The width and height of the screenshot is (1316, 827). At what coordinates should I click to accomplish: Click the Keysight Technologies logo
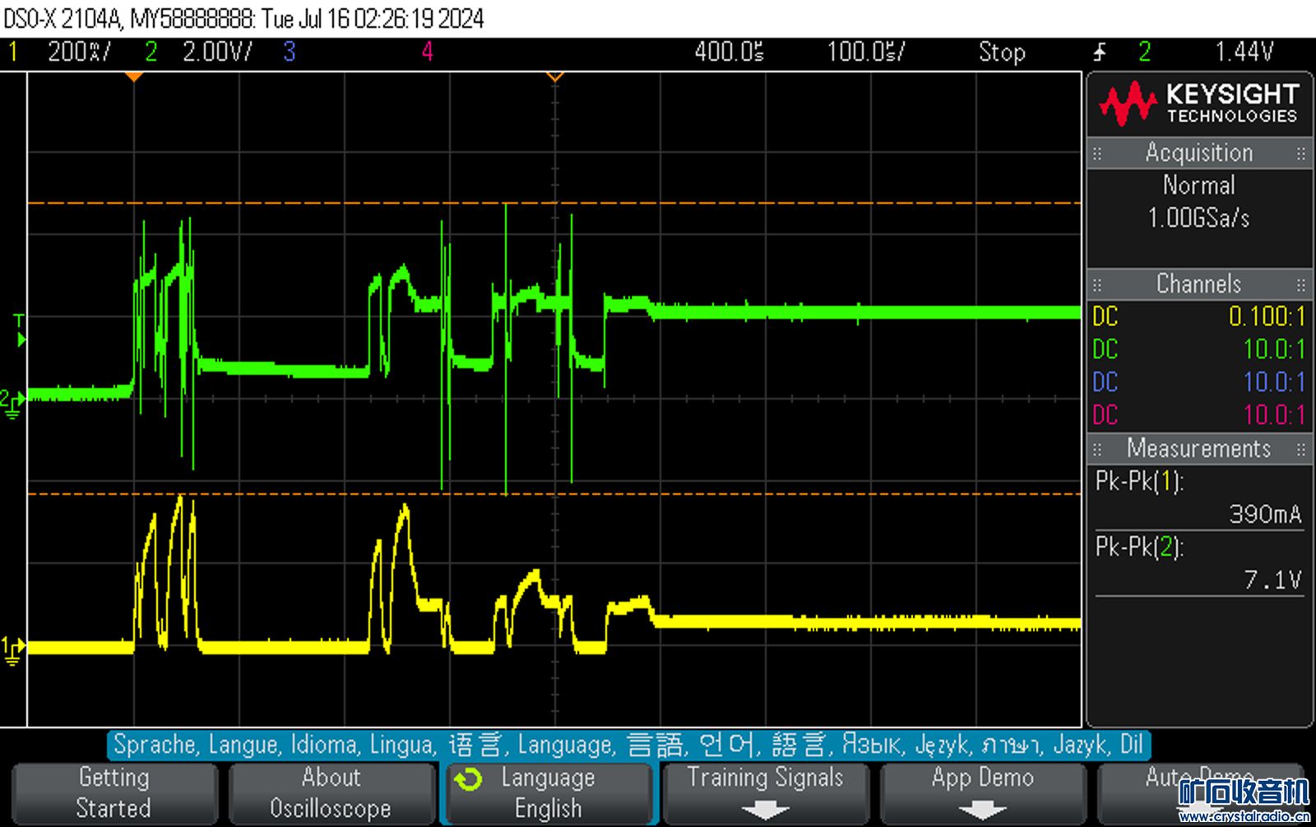tap(1198, 103)
